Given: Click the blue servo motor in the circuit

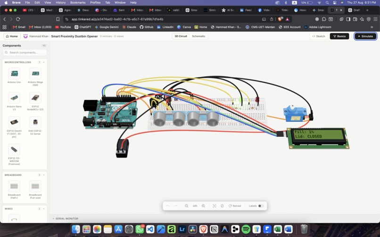Looking at the screenshot, I should coord(295,114).
